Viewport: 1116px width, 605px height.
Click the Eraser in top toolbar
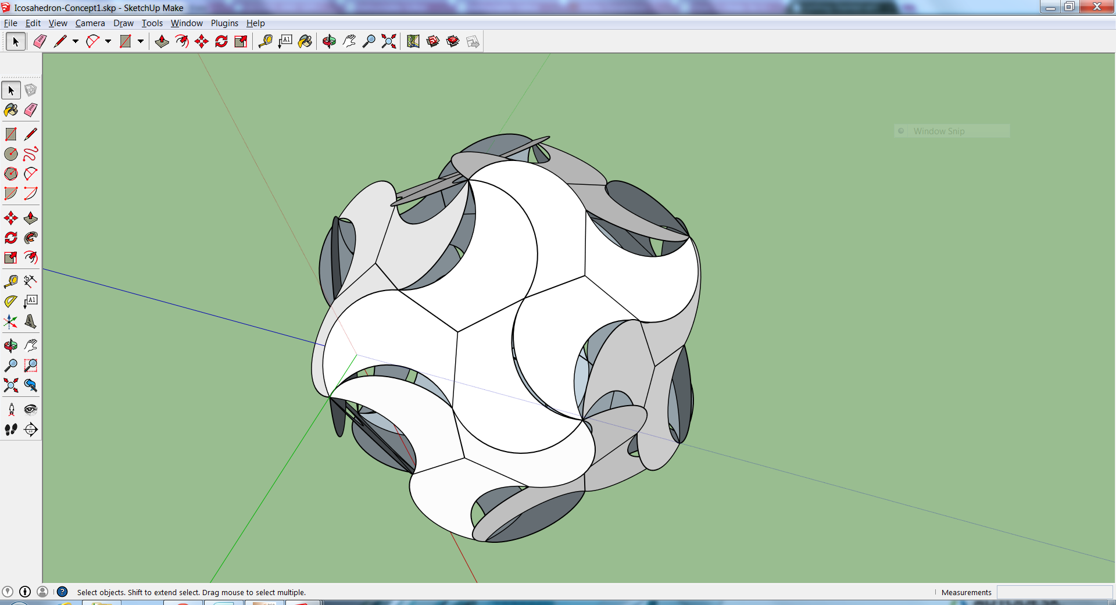click(x=40, y=41)
